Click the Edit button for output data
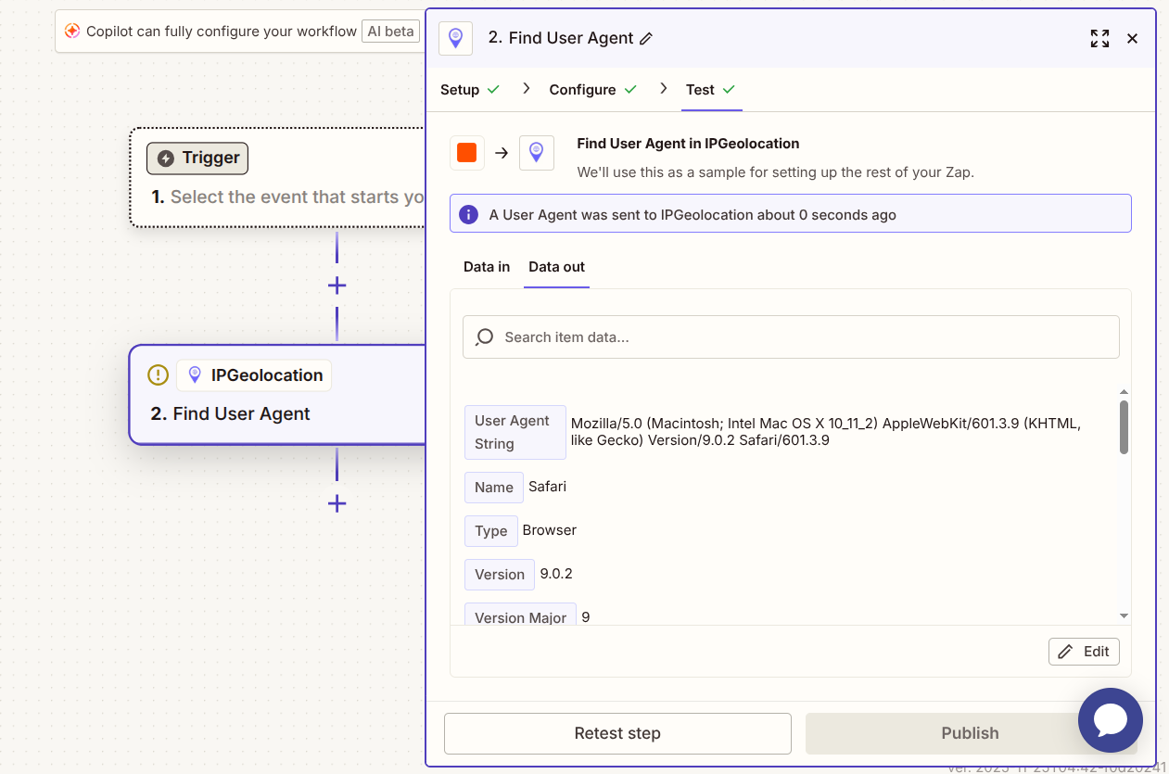 pyautogui.click(x=1084, y=652)
